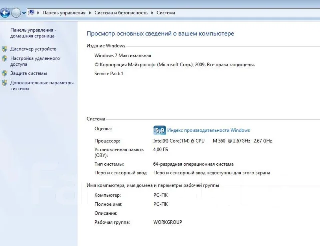Expand the arrow before Система и безопасность
Screen dimensions: 320x246
(90, 13)
